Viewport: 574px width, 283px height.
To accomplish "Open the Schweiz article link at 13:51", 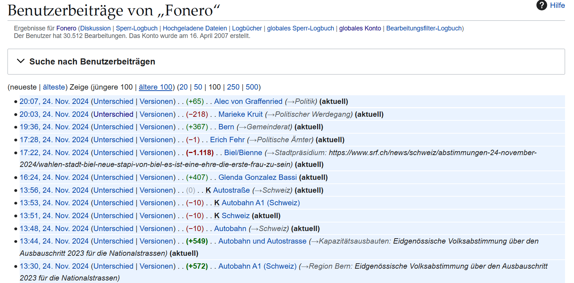I will pyautogui.click(x=235, y=216).
